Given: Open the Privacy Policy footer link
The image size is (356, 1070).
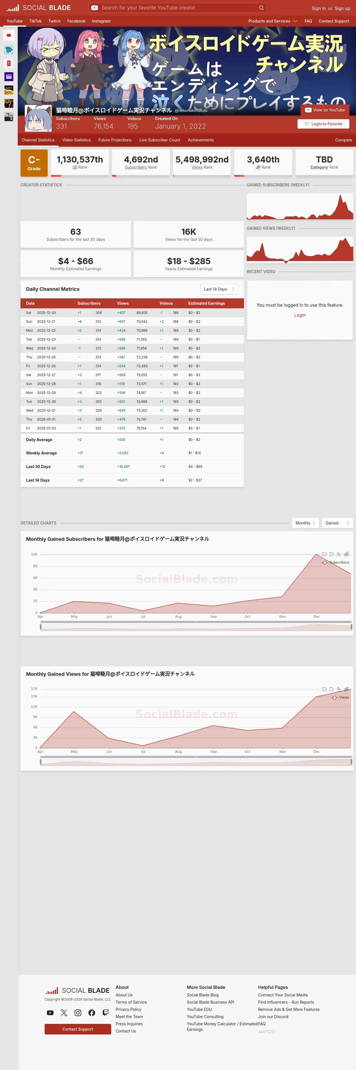Looking at the screenshot, I should coord(128,1009).
